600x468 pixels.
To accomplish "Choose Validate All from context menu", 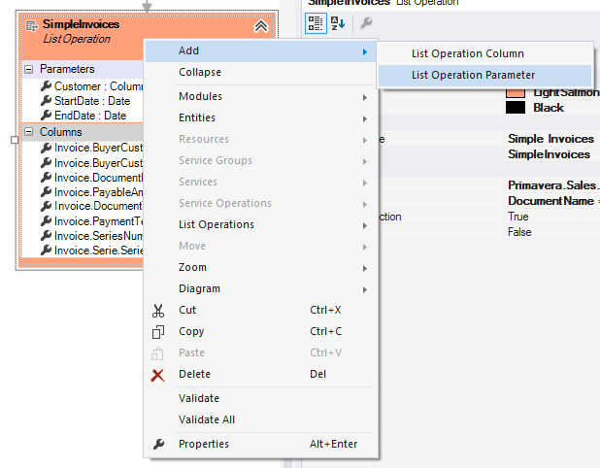I will click(260, 419).
